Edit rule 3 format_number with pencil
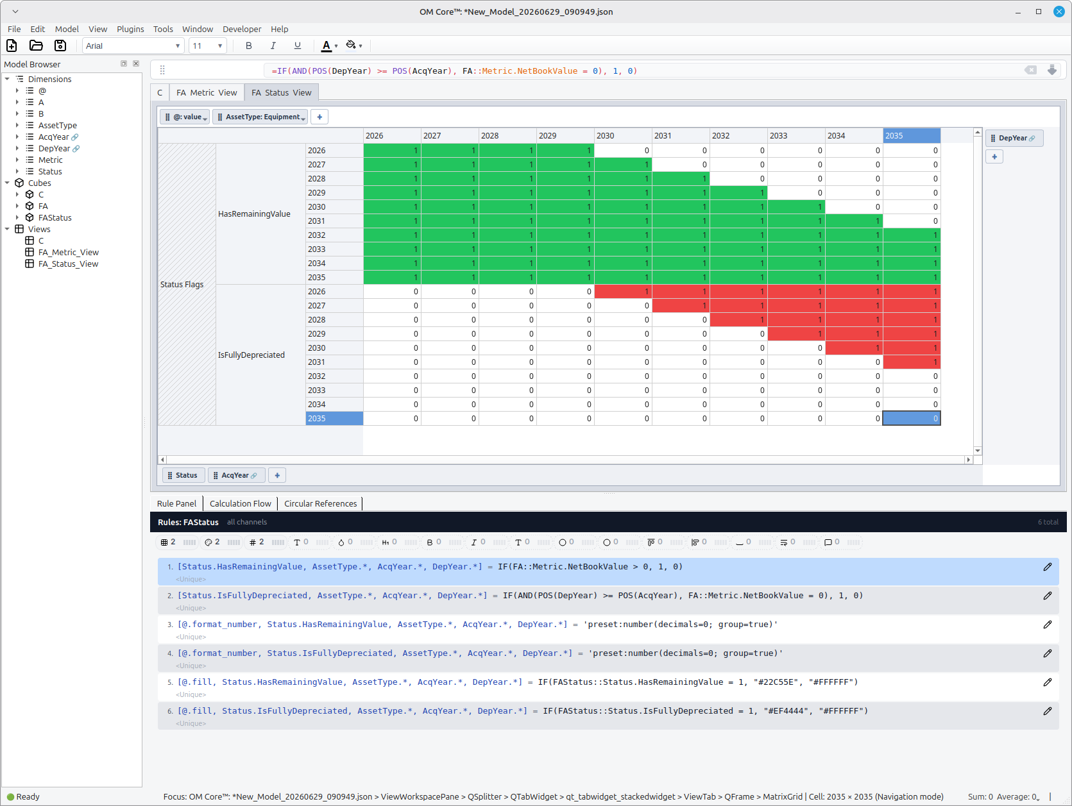Viewport: 1072px width, 806px height. 1048,625
